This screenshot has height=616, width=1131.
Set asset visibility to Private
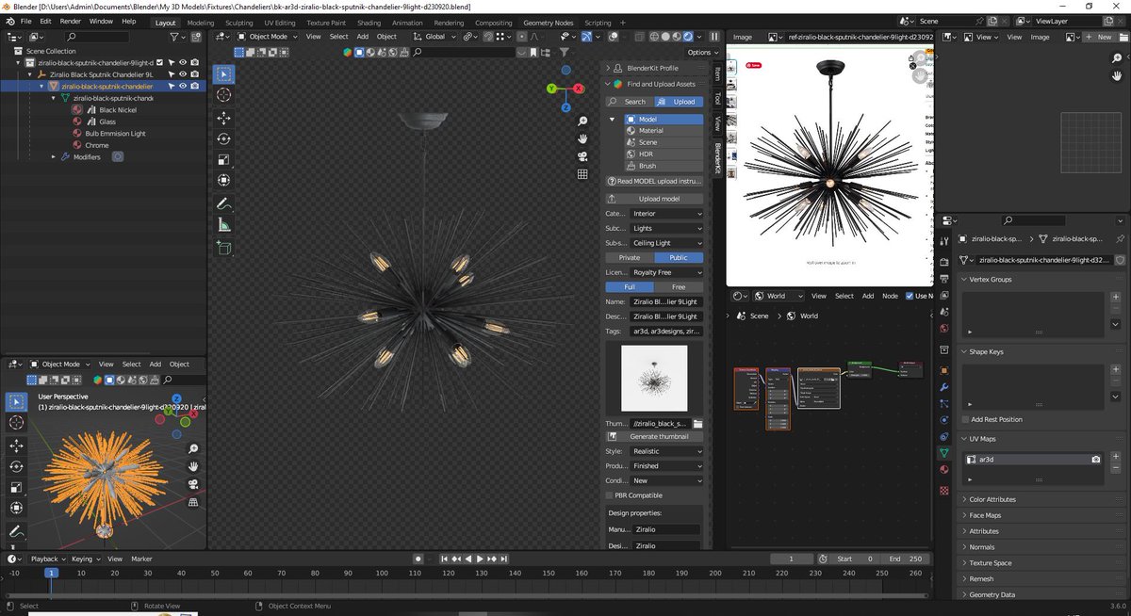629,257
